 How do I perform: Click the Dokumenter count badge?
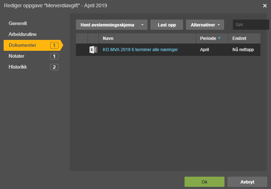click(54, 45)
